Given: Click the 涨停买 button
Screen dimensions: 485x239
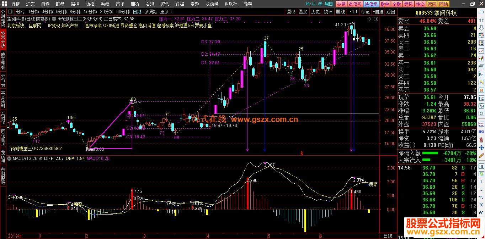Looking at the screenshot, I should pyautogui.click(x=355, y=4).
